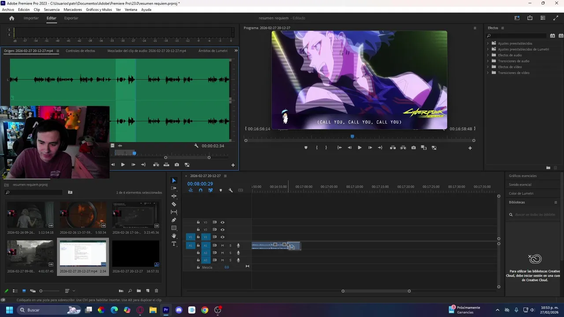The width and height of the screenshot is (564, 317).
Task: Select the Slip tool
Action: pos(174,212)
